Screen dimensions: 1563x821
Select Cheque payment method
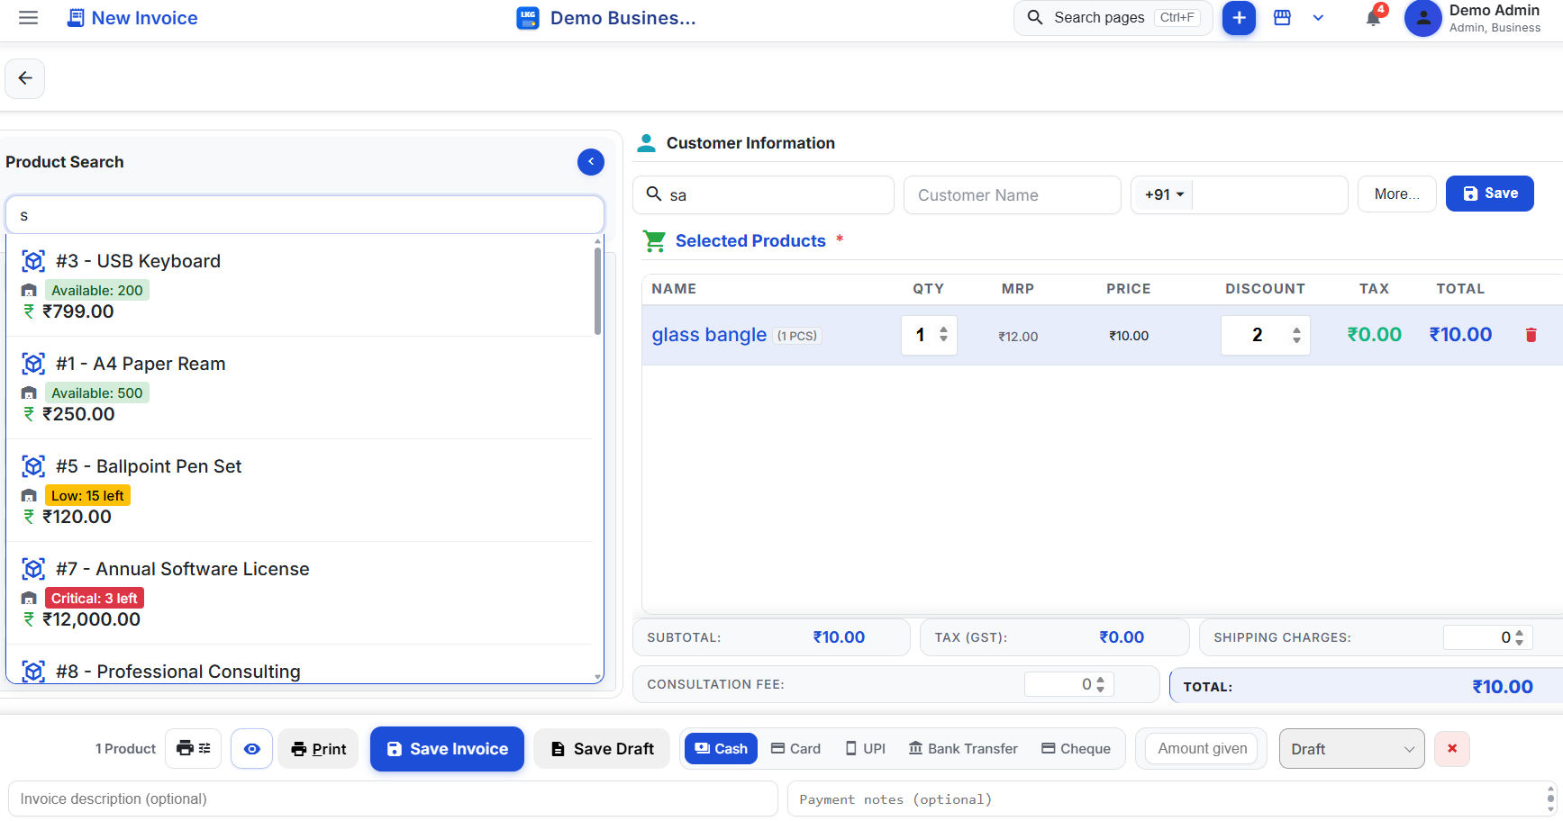click(x=1076, y=748)
